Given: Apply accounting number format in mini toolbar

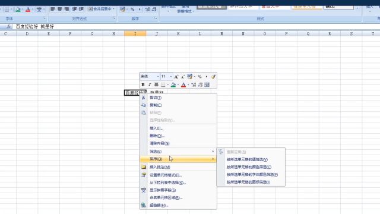Looking at the screenshot, I should coord(189,77).
